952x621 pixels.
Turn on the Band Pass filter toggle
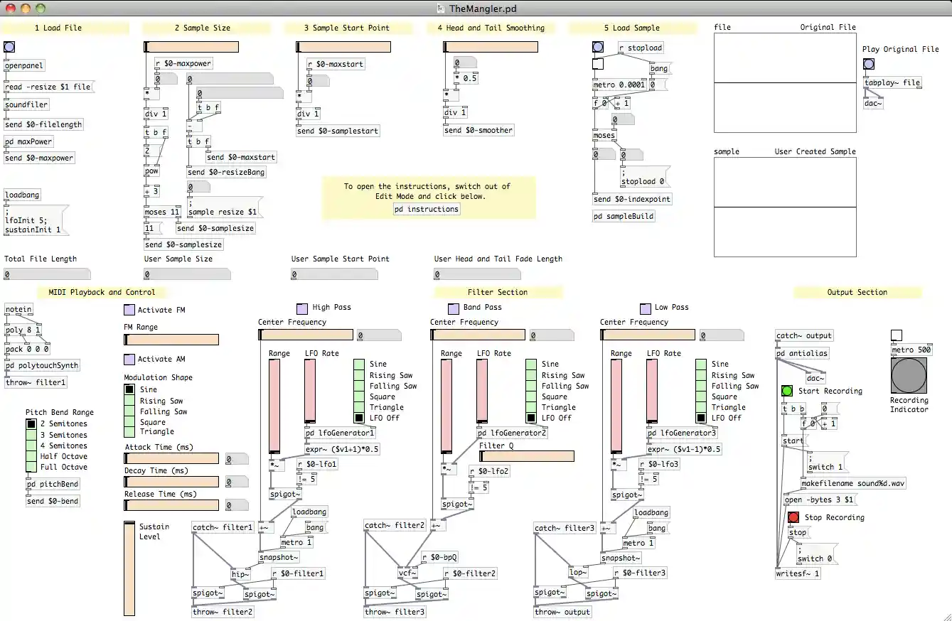point(454,309)
